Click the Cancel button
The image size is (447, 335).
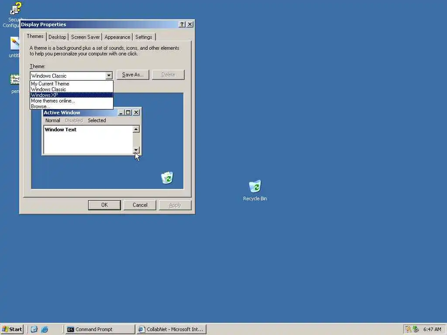[x=140, y=205]
